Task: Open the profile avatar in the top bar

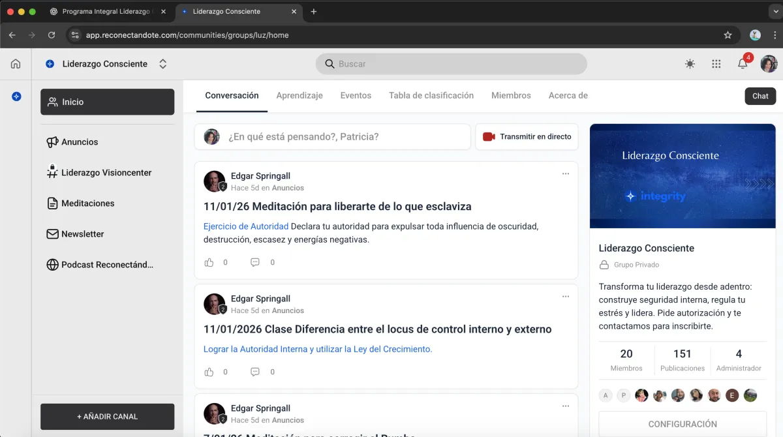Action: click(x=769, y=64)
